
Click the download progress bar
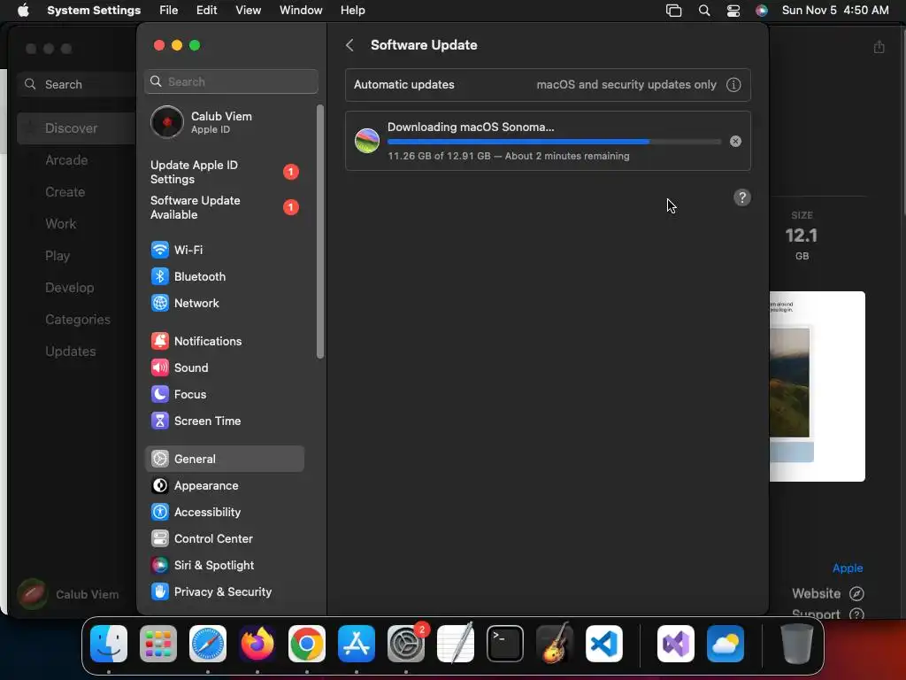pyautogui.click(x=554, y=142)
